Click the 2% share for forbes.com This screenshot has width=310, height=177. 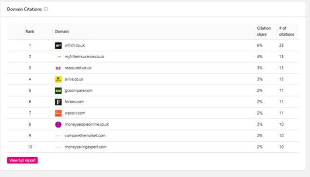[x=260, y=102]
